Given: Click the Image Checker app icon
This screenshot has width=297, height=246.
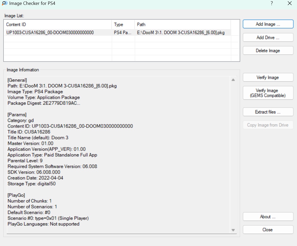Looking at the screenshot, I should pos(5,3).
